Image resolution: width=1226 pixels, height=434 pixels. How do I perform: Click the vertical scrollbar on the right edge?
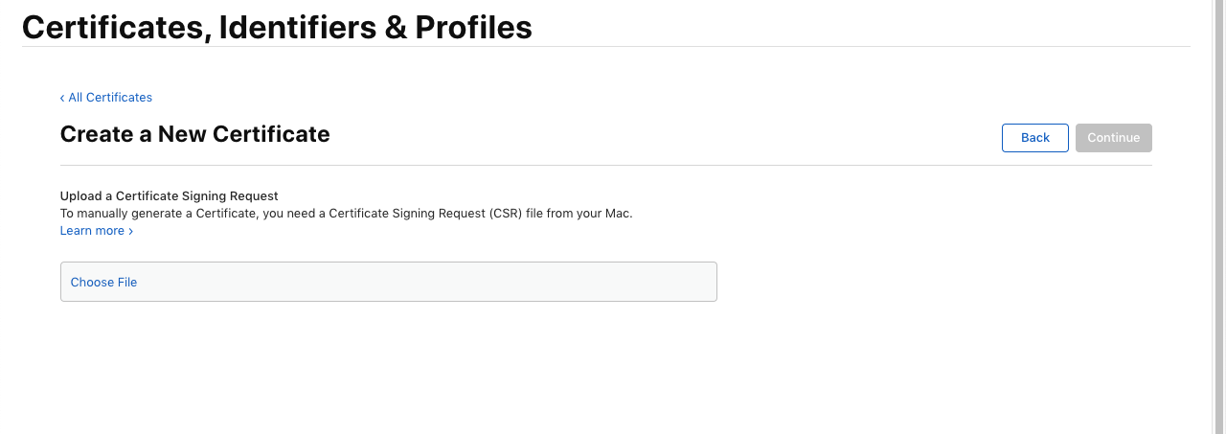1217,217
